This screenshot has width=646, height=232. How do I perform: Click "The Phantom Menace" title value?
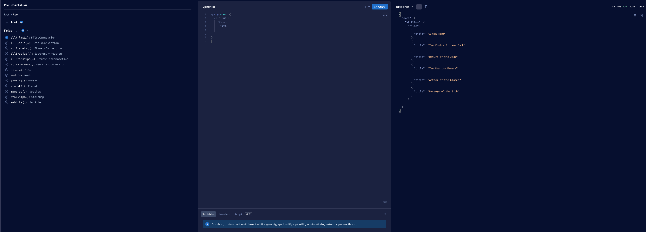click(442, 68)
